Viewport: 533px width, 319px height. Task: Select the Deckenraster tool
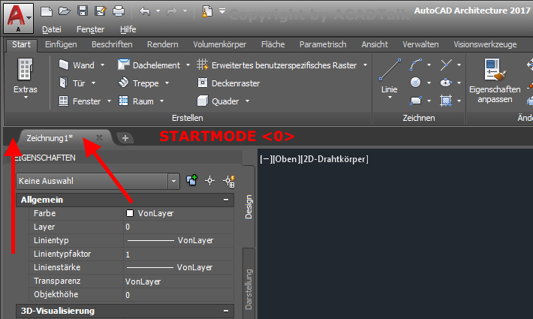[x=228, y=83]
